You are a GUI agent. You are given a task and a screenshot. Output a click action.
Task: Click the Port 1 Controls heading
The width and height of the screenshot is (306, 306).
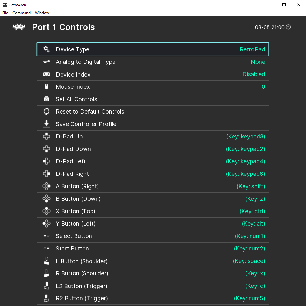(63, 27)
